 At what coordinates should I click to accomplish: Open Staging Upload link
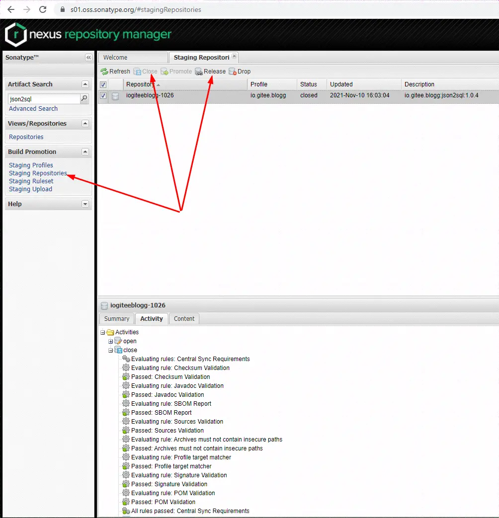click(30, 189)
